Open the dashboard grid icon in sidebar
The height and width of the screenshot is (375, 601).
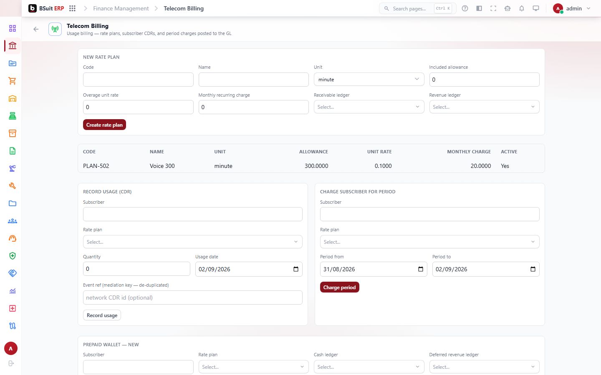(13, 28)
